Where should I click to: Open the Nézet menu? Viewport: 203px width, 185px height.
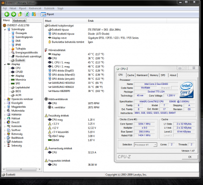(x=13, y=8)
